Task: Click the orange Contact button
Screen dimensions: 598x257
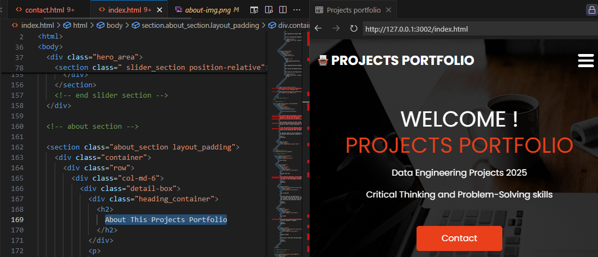Action: click(459, 238)
